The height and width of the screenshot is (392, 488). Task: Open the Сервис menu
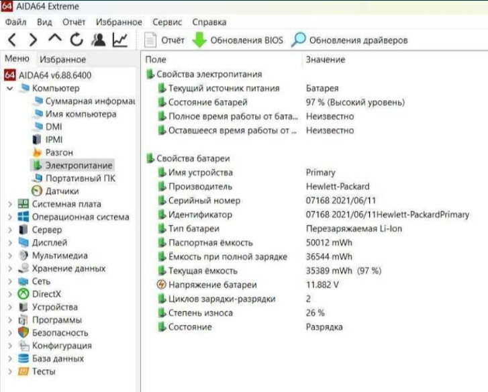(x=167, y=22)
